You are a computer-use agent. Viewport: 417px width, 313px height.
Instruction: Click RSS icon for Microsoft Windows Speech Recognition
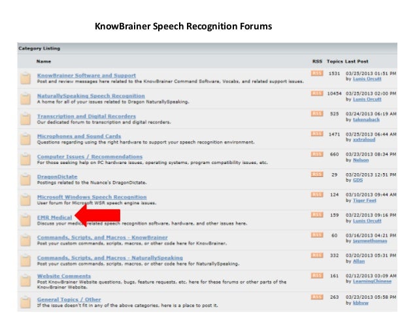coord(317,195)
